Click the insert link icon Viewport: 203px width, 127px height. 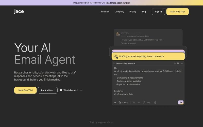pos(144,103)
